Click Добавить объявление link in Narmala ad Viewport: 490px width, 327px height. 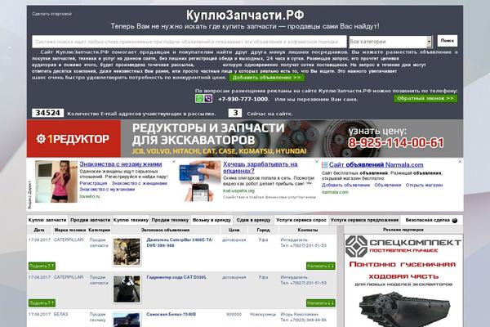pos(345,186)
